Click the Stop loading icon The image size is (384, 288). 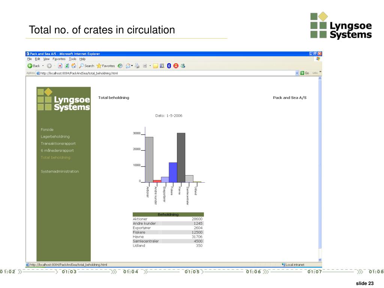coord(60,66)
